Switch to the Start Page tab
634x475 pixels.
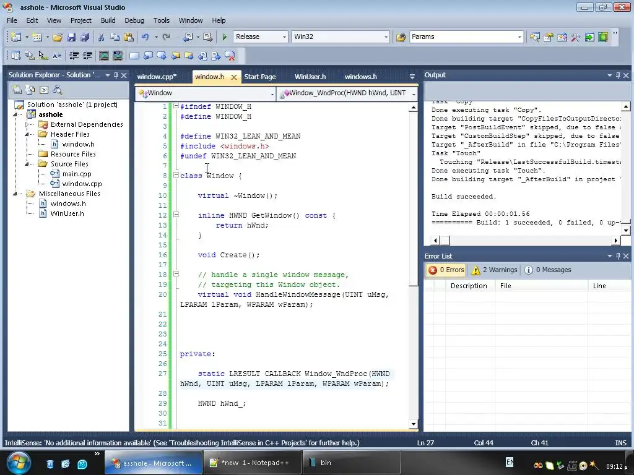260,77
